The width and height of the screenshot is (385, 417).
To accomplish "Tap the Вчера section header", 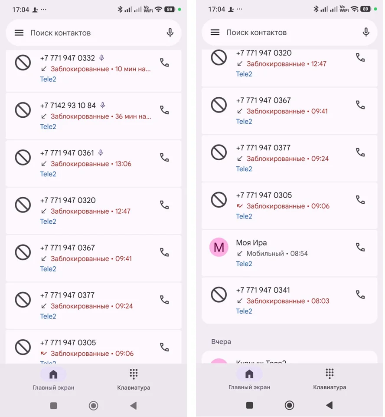I will pos(221,342).
